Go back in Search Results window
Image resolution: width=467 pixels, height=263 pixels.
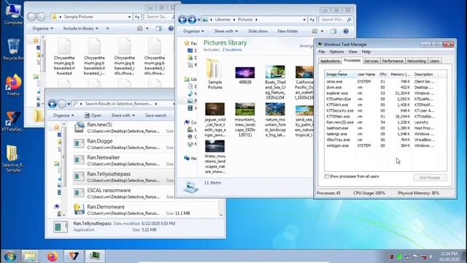point(53,104)
